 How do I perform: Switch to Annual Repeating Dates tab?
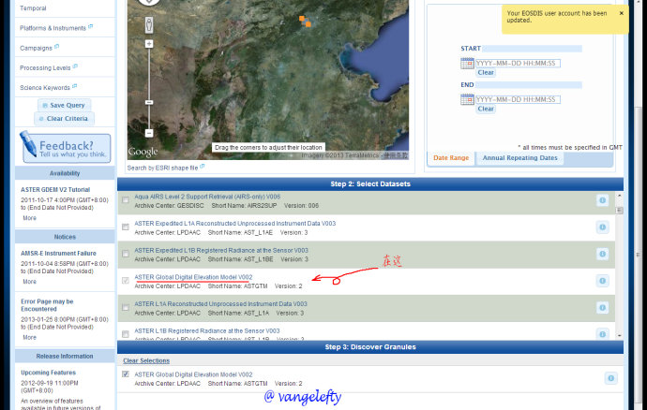coord(519,158)
